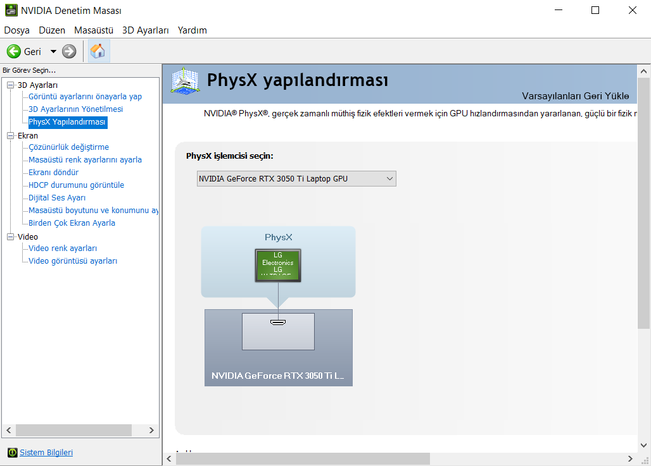The width and height of the screenshot is (651, 466).
Task: Collapse the Video tree node
Action: coord(10,236)
